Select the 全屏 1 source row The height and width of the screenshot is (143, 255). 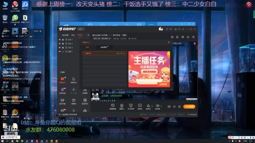click(x=69, y=51)
